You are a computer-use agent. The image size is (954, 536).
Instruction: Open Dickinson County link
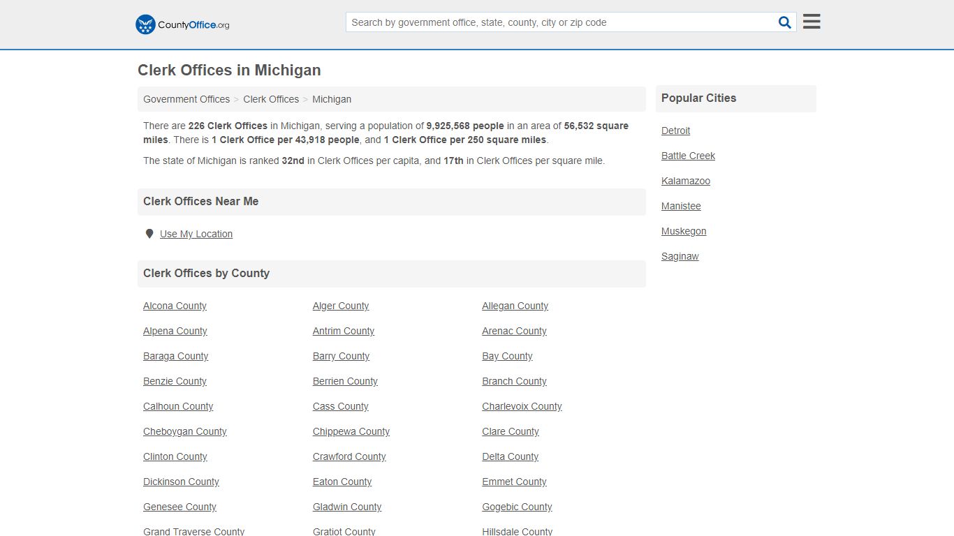pyautogui.click(x=181, y=482)
